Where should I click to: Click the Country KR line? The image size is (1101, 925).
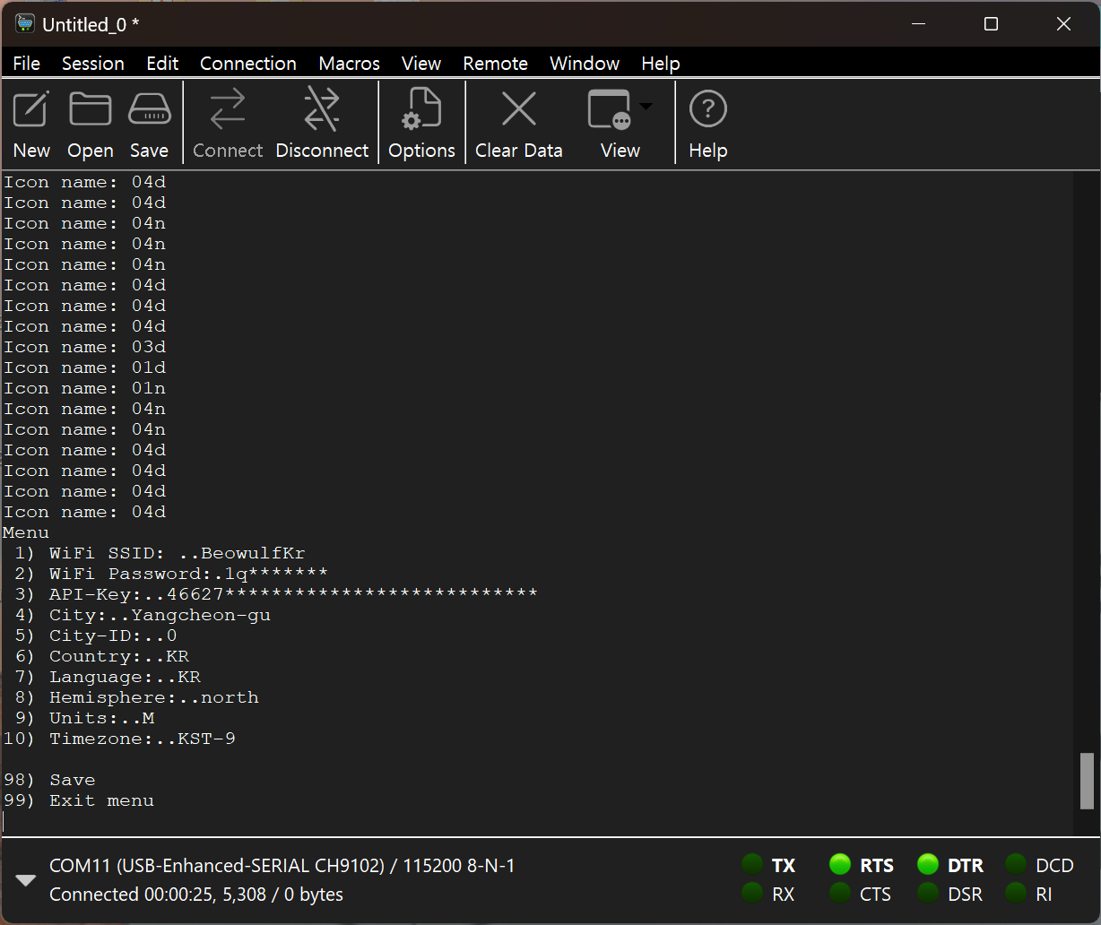[102, 656]
